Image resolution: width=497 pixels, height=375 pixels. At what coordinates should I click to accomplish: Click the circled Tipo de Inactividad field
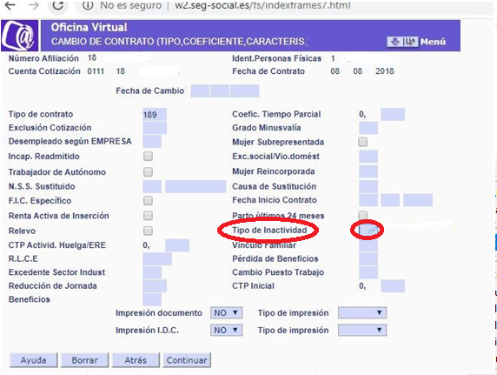coord(368,230)
